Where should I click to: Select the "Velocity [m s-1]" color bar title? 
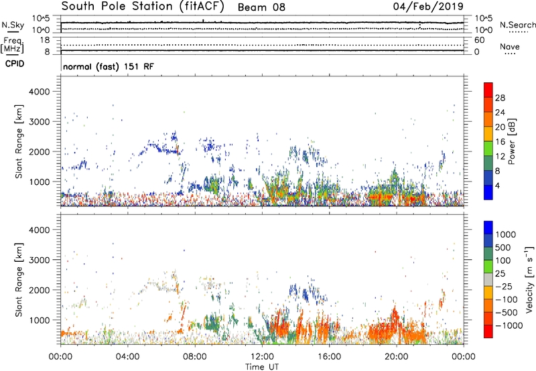click(x=529, y=279)
